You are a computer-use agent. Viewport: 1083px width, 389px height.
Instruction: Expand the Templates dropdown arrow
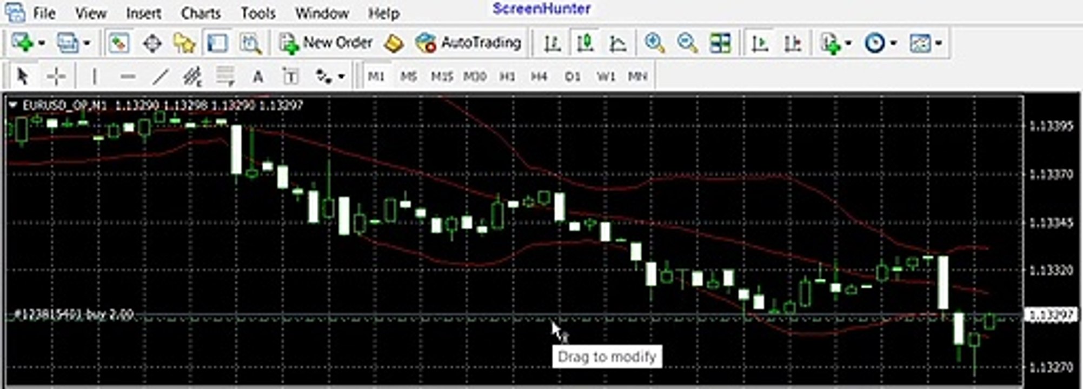[x=939, y=43]
